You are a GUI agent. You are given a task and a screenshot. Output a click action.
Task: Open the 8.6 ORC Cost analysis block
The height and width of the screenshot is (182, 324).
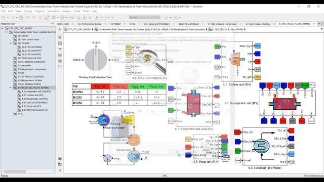[x=149, y=60]
